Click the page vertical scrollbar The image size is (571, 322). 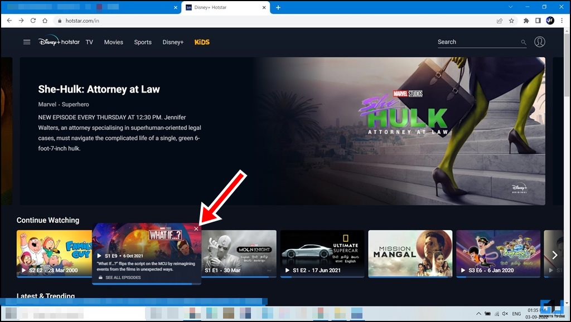567,65
